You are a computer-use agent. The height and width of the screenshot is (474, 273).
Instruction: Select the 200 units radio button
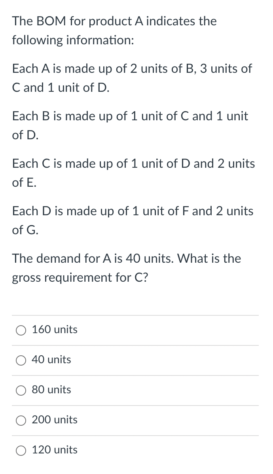point(21,420)
